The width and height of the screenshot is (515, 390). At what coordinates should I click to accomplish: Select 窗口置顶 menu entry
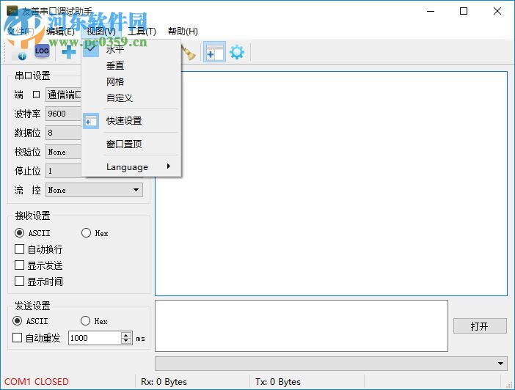point(131,144)
